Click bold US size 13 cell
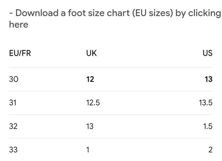 pos(209,79)
